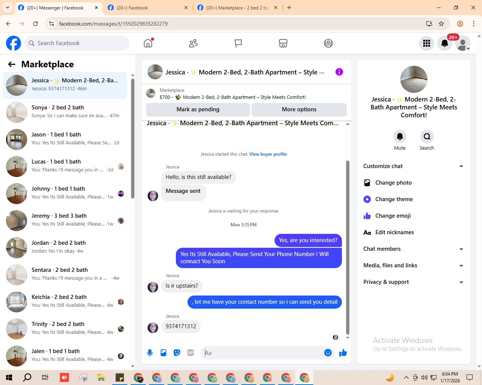Click the browser address bar URL

pyautogui.click(x=113, y=24)
